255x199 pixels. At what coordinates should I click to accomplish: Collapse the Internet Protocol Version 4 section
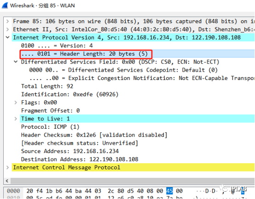(7, 37)
